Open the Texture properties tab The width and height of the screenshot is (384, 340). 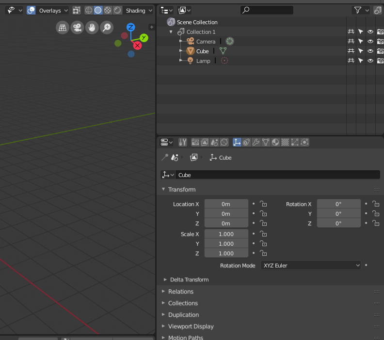[x=285, y=142]
